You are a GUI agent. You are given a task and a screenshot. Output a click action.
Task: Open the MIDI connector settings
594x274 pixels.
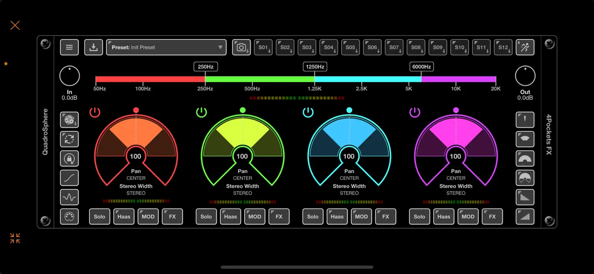69,217
